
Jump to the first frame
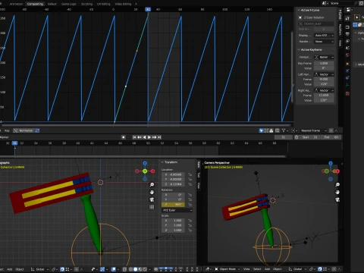click(134, 137)
